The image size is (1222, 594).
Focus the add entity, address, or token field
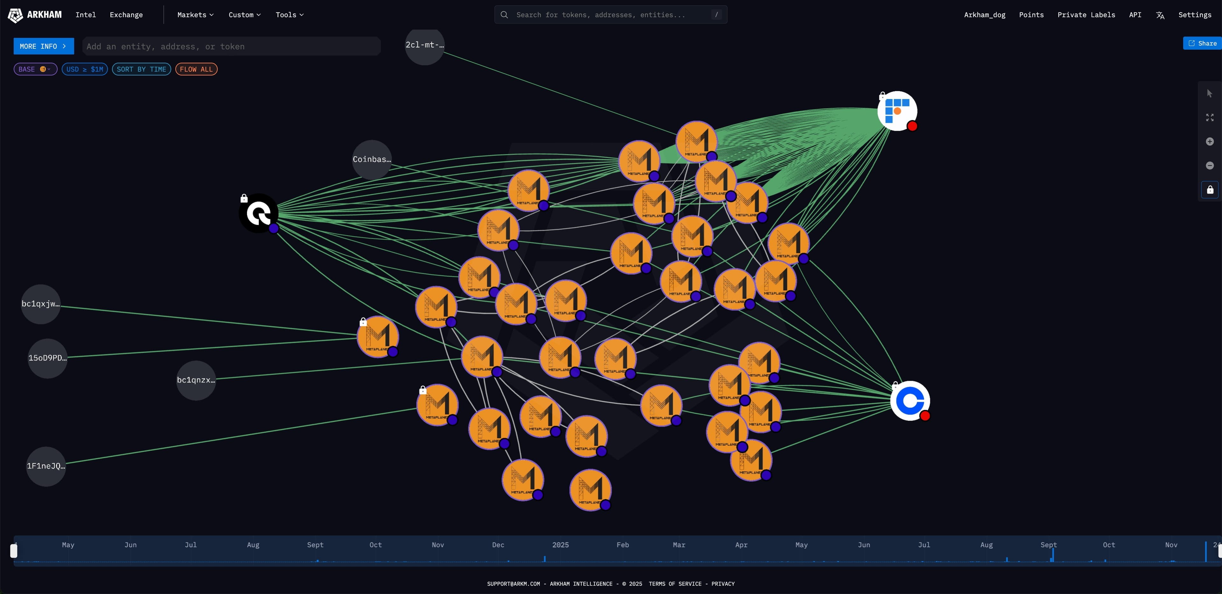(231, 46)
